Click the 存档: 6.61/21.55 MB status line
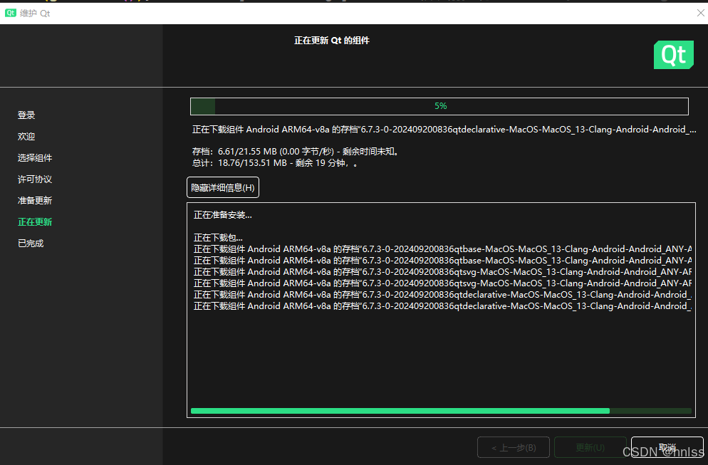This screenshot has height=465, width=708. pyautogui.click(x=296, y=152)
